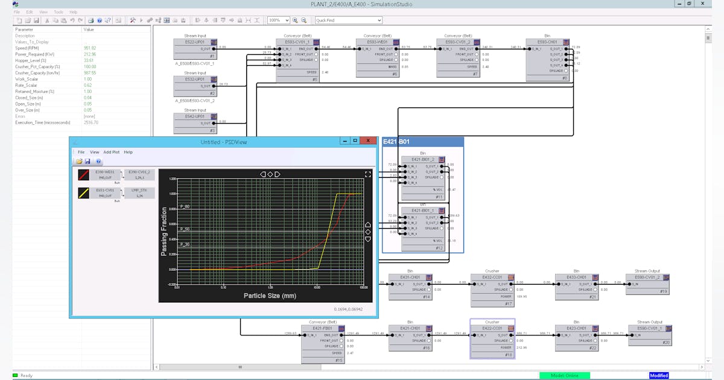This screenshot has width=724, height=380.
Task: Select the Zoom In magnifier on the main toolbar
Action: [294, 20]
